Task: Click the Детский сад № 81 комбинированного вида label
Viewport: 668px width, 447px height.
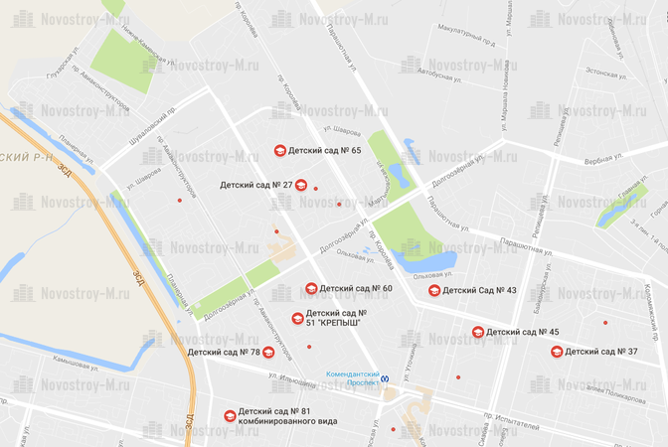Action: click(287, 416)
